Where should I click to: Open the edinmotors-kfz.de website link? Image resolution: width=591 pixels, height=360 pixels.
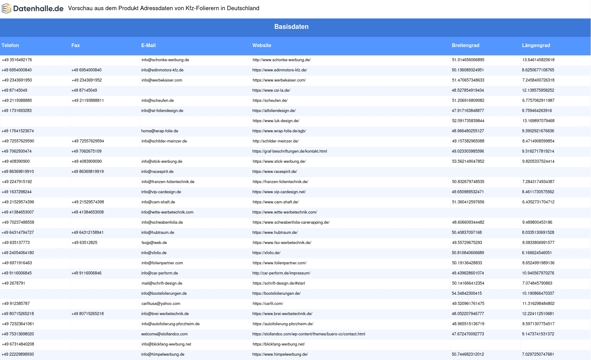279,70
